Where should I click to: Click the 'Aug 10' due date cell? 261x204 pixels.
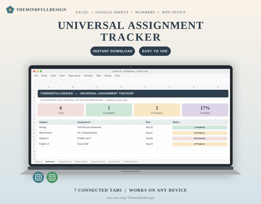149,127
